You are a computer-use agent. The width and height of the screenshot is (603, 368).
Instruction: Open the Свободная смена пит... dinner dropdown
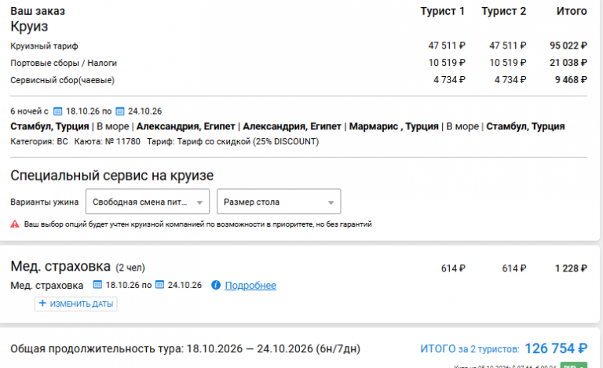[148, 202]
